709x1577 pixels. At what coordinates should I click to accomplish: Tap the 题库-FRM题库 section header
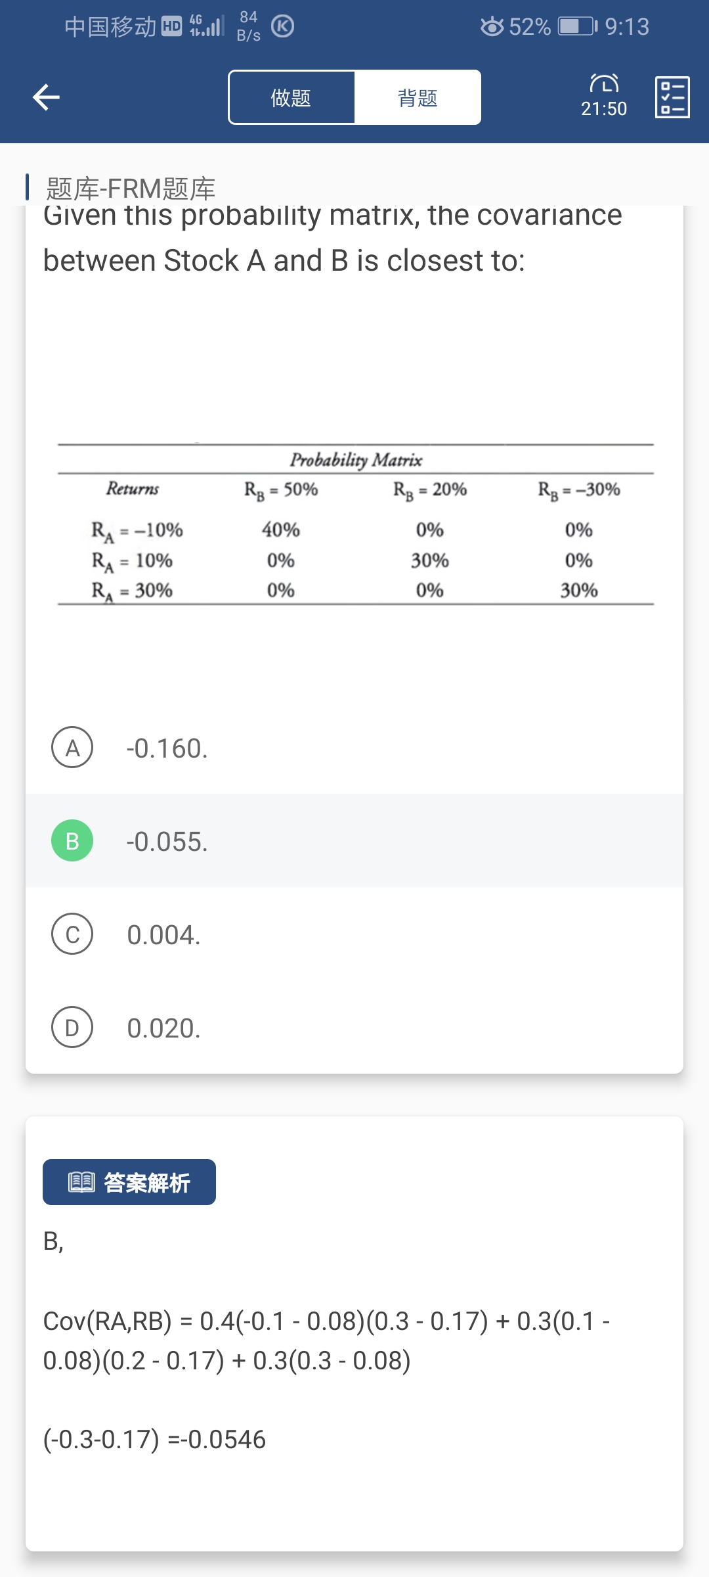(131, 189)
